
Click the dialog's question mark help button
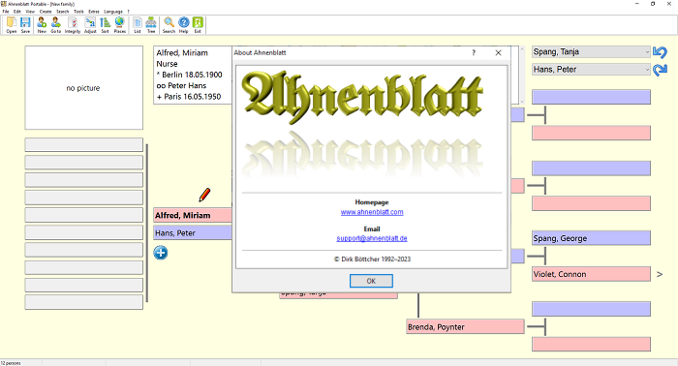point(474,52)
